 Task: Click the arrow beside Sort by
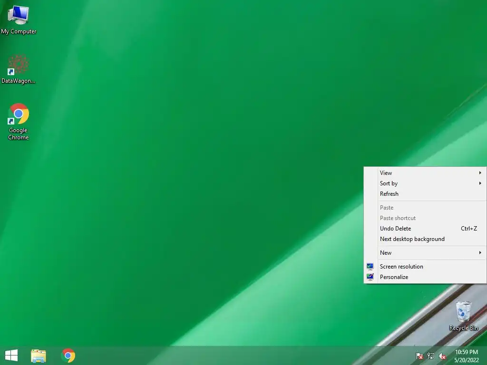tap(480, 183)
